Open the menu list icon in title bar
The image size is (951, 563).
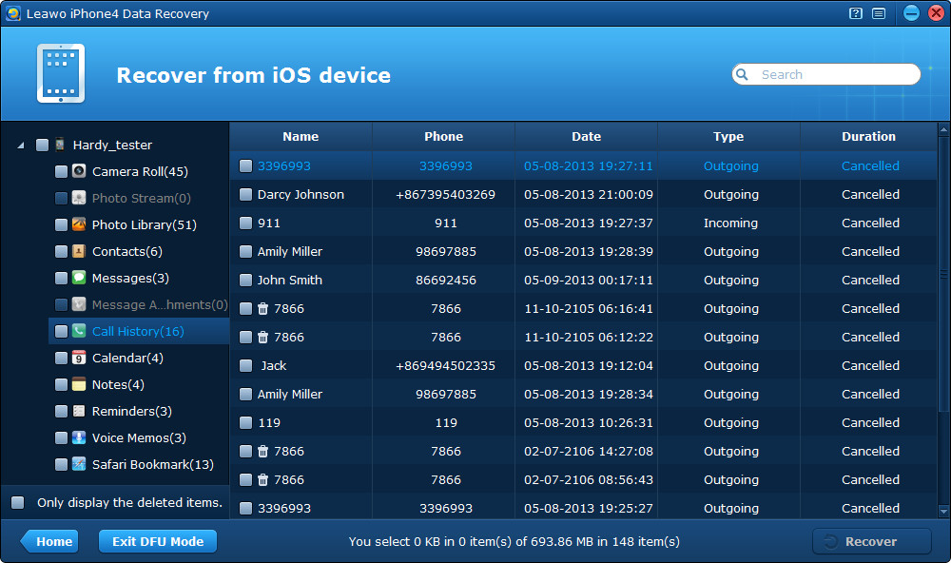pyautogui.click(x=878, y=13)
